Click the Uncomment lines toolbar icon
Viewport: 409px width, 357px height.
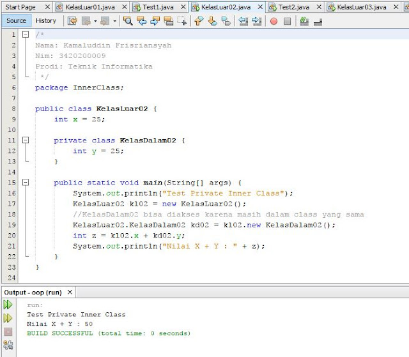[318, 21]
